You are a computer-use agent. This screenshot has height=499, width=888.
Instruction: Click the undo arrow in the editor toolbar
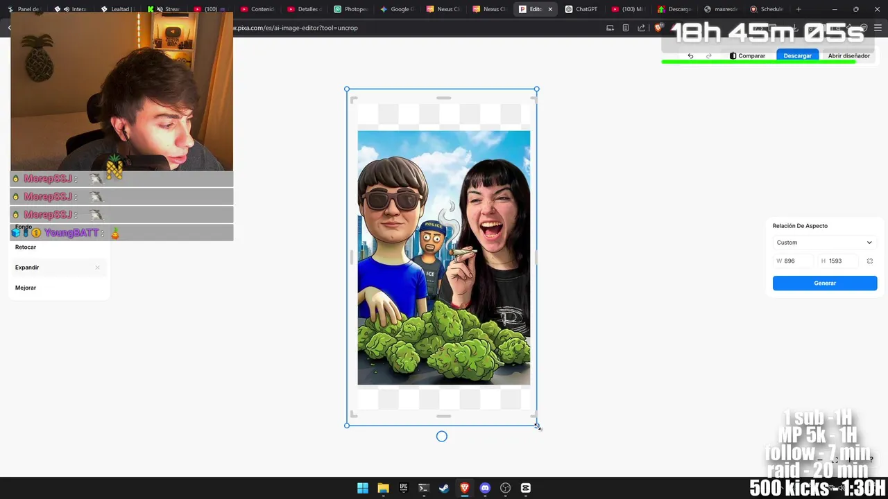690,56
